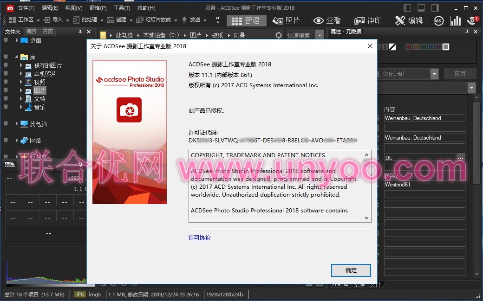
Task: Expand the 网络 tree node
Action: tap(17, 140)
